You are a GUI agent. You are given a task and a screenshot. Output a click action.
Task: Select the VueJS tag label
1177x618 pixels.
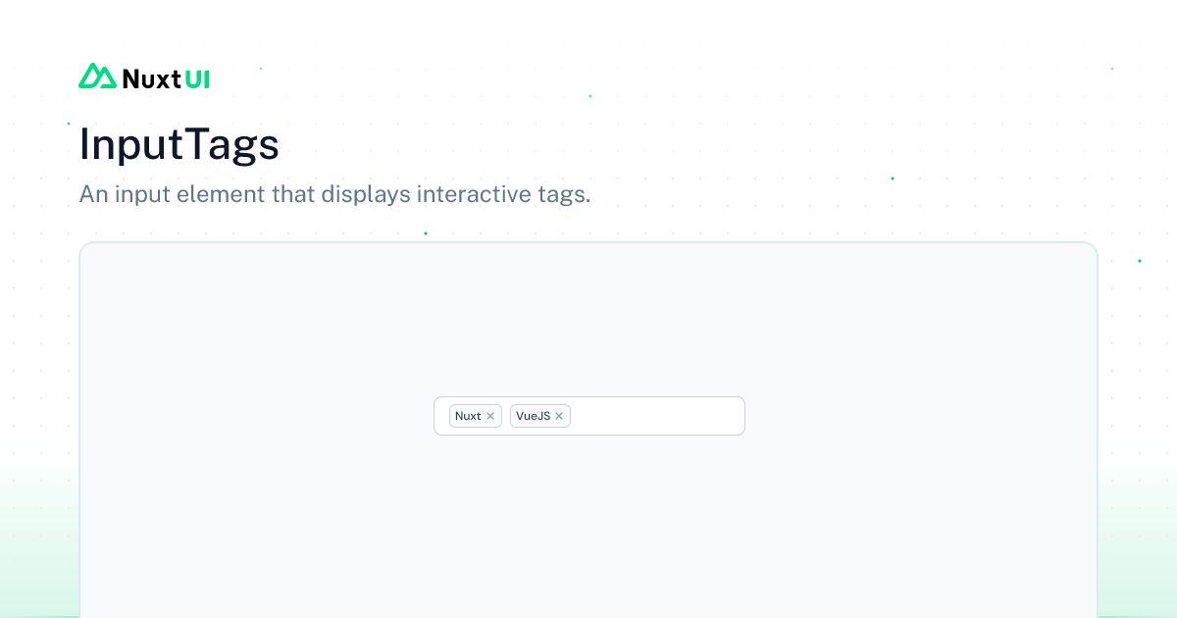[533, 416]
